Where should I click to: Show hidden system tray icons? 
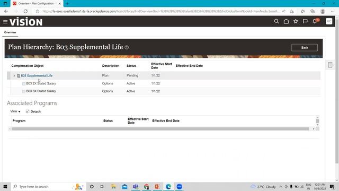click(280, 186)
